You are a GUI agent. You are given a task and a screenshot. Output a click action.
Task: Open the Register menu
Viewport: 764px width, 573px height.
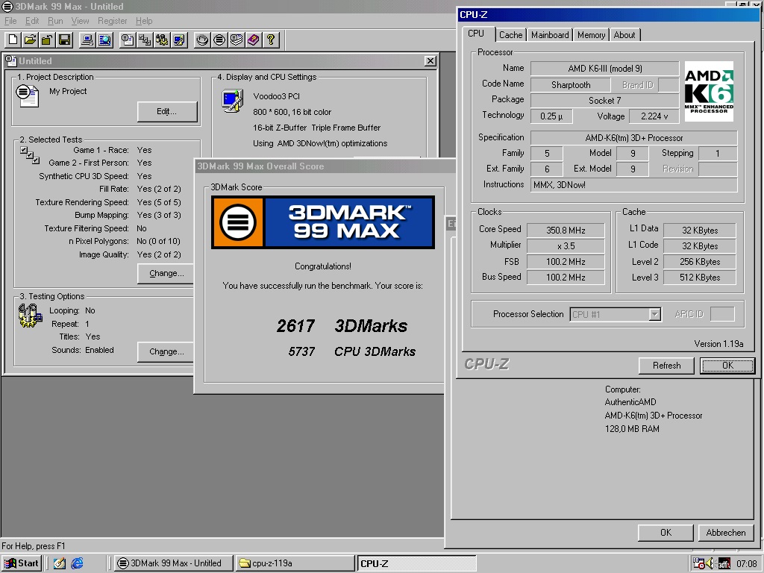click(112, 21)
